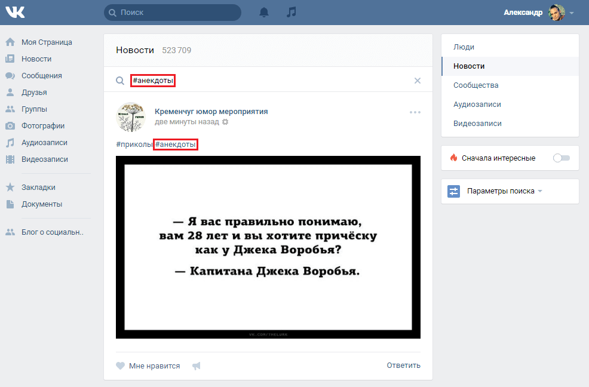The height and width of the screenshot is (387, 589).
Task: Click Ответить link under post
Action: (403, 365)
